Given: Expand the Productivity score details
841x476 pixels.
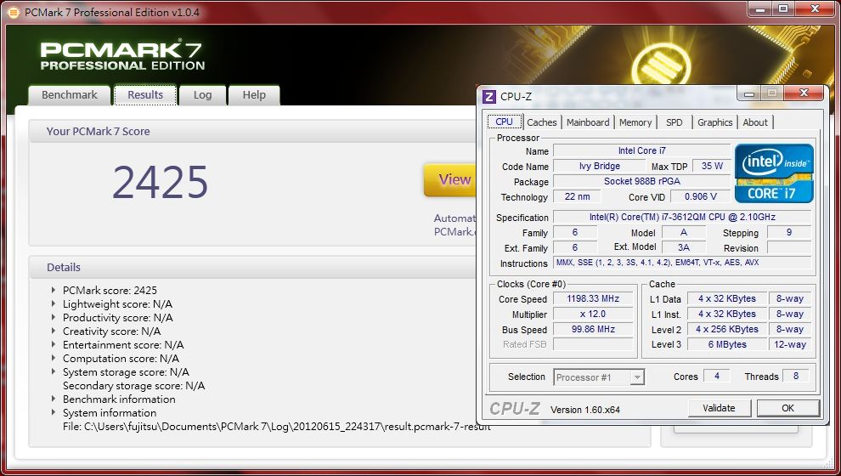Looking at the screenshot, I should point(54,317).
